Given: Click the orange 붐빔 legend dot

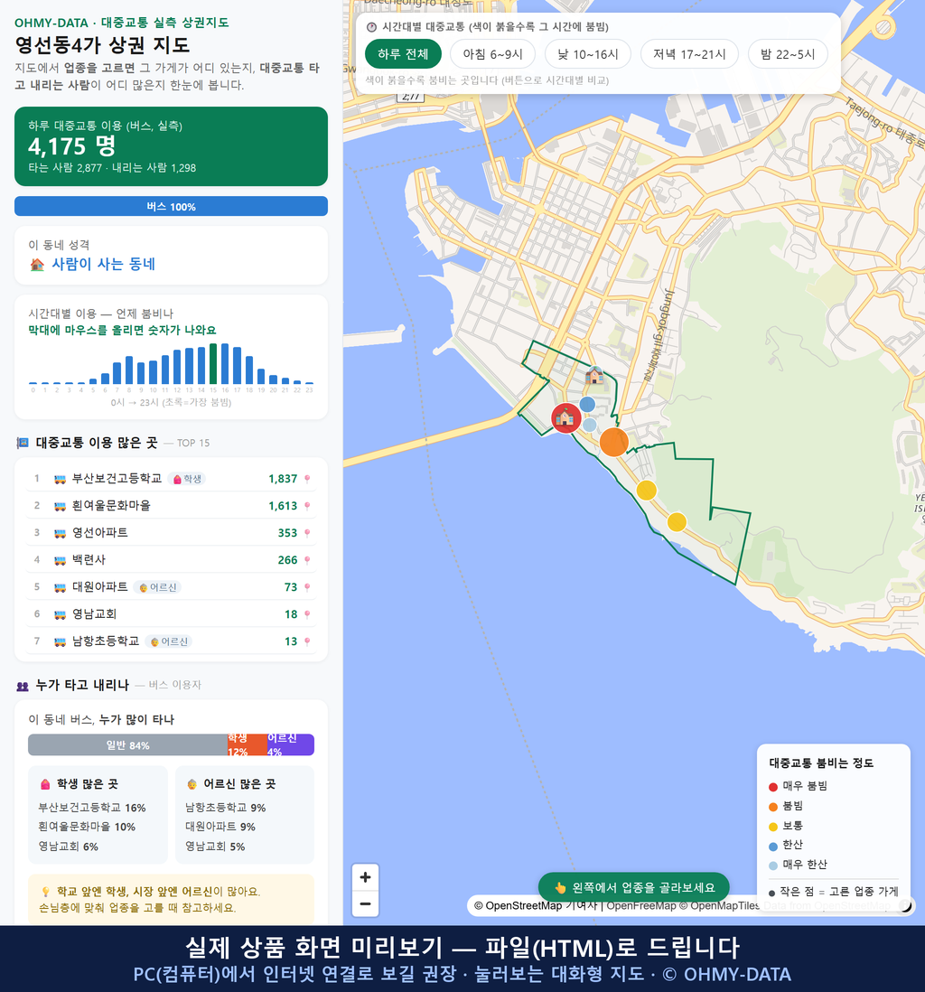Looking at the screenshot, I should click(773, 807).
